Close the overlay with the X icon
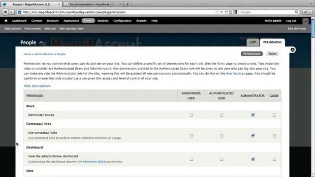The width and height of the screenshot is (315, 177). pos(292,50)
